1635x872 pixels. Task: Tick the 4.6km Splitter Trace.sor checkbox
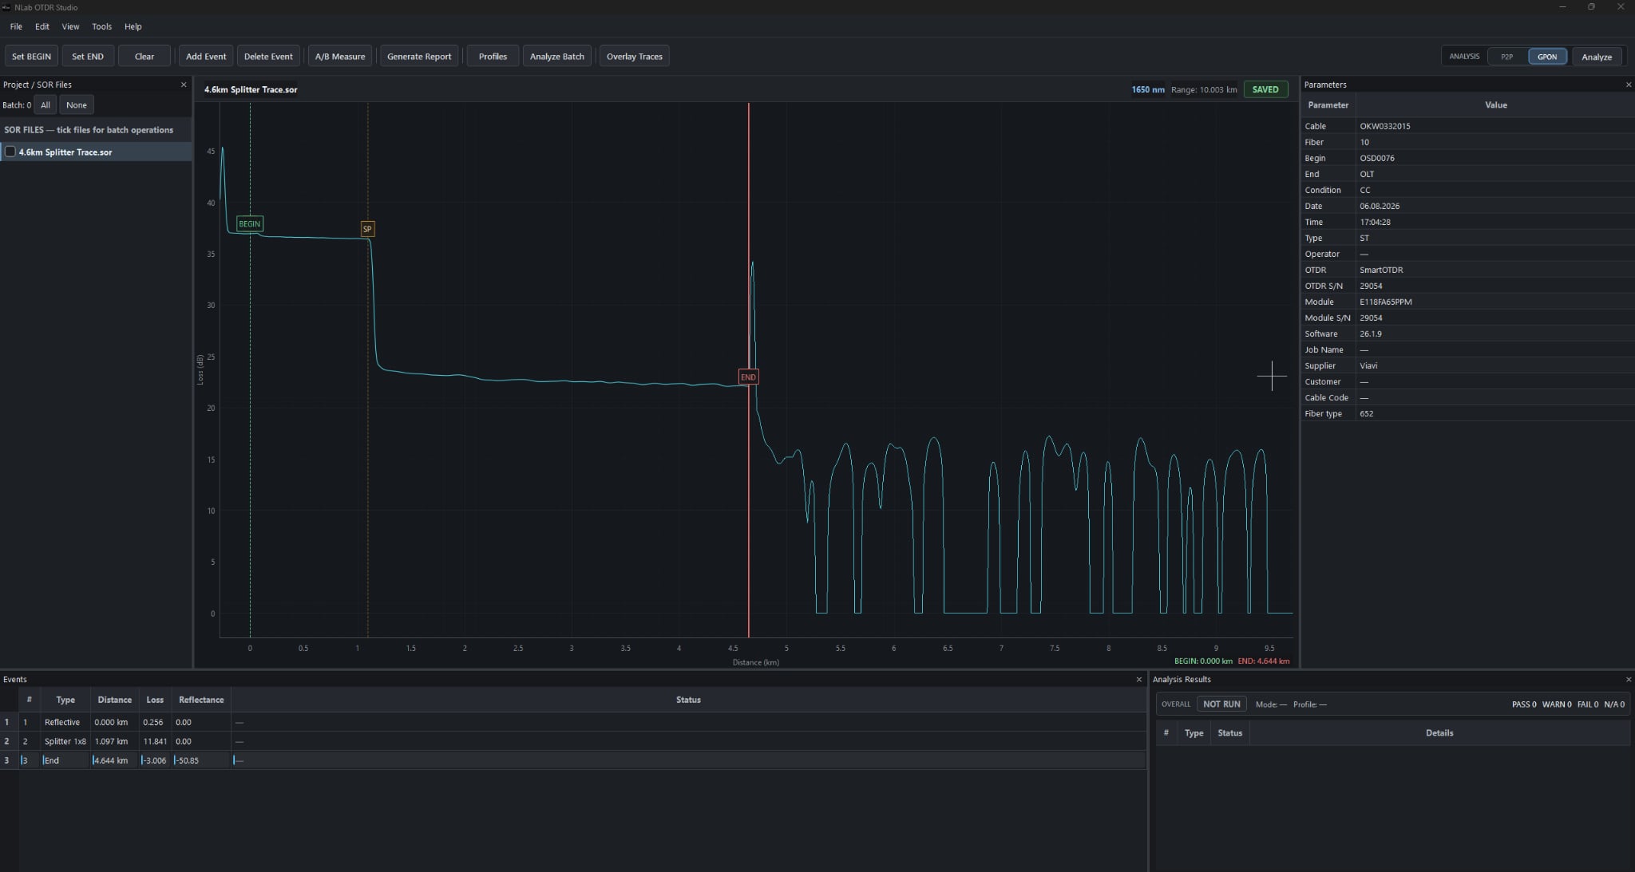[x=10, y=152]
